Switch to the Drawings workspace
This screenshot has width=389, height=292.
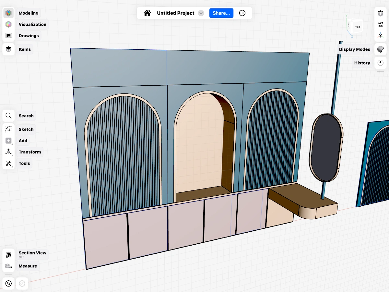pyautogui.click(x=9, y=36)
